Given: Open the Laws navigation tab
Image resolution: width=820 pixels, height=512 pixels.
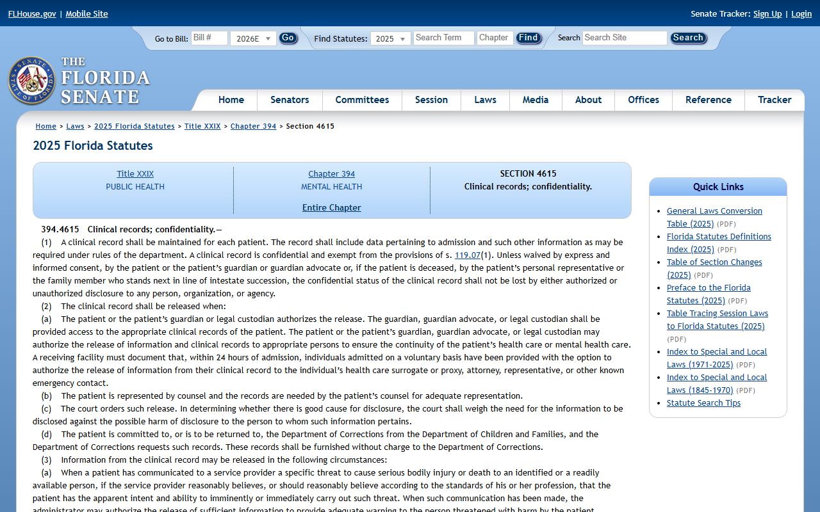Looking at the screenshot, I should 485,100.
